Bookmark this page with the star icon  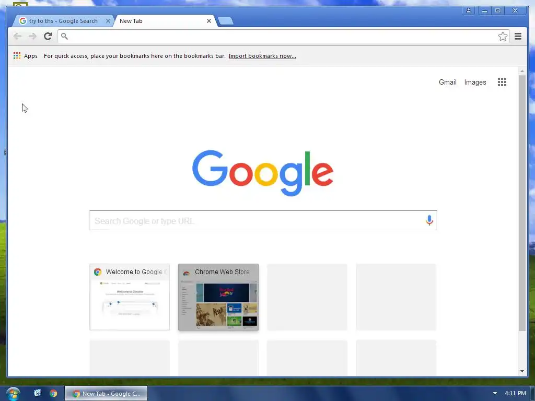click(503, 37)
